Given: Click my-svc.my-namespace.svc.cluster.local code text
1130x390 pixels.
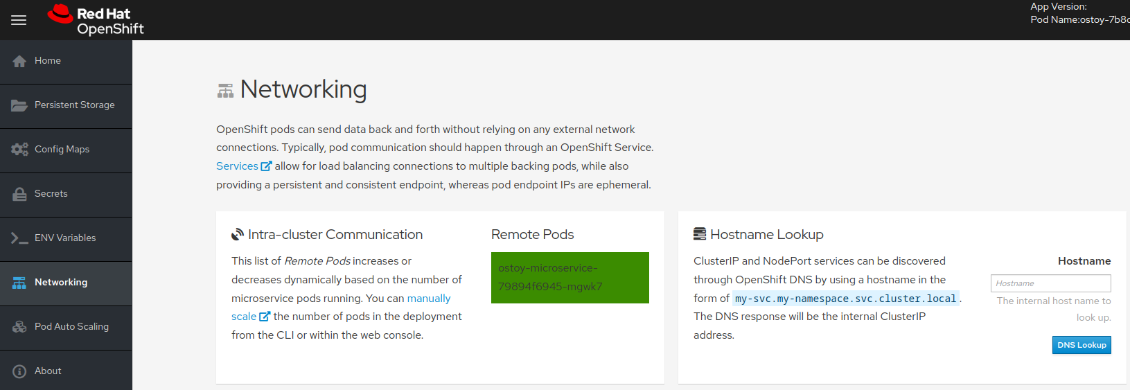Looking at the screenshot, I should click(x=845, y=299).
